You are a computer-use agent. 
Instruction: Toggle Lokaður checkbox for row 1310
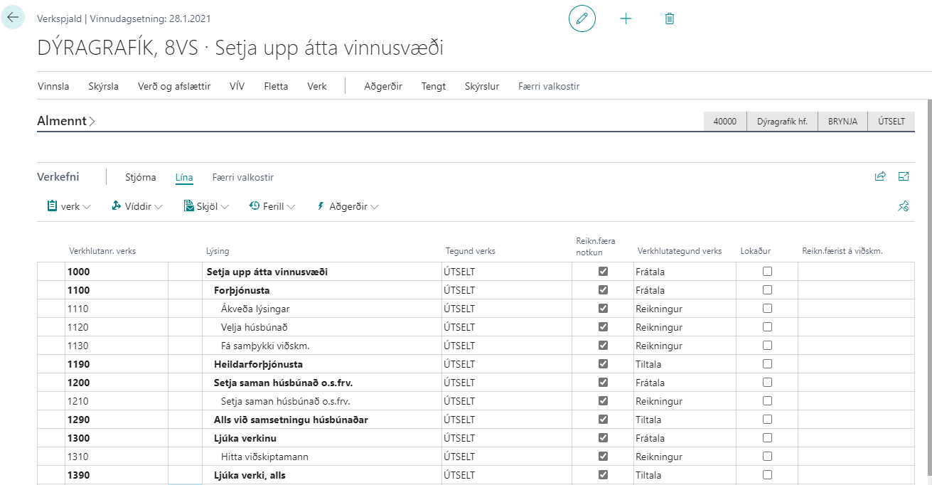tap(767, 457)
